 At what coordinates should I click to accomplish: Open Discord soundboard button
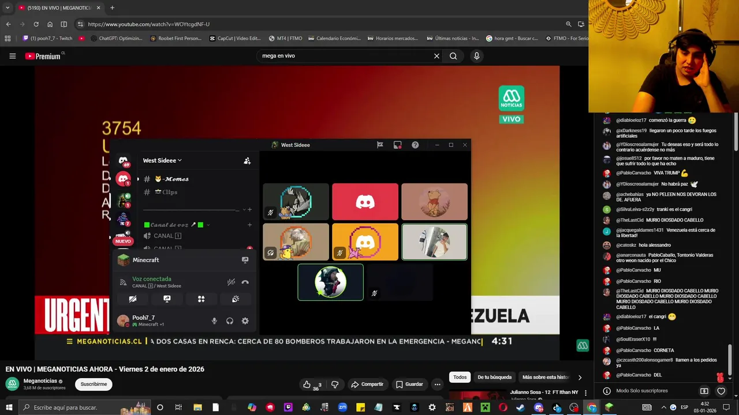click(236, 299)
